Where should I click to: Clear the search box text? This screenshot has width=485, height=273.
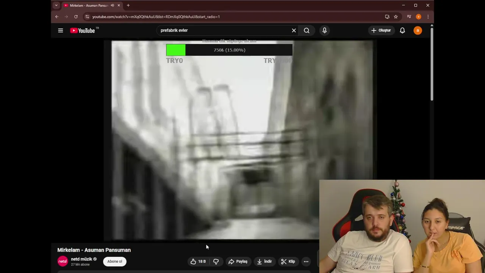(x=294, y=30)
